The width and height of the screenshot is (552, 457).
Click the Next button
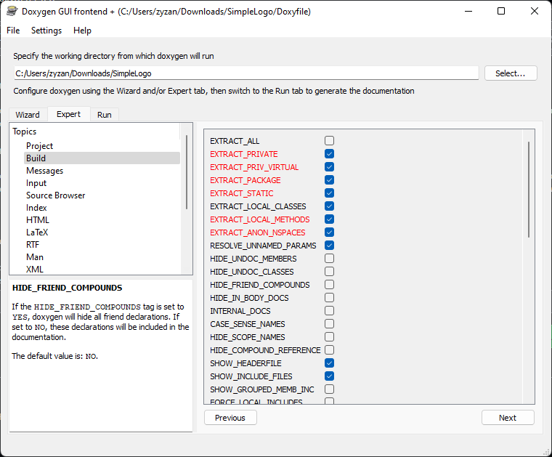click(508, 418)
